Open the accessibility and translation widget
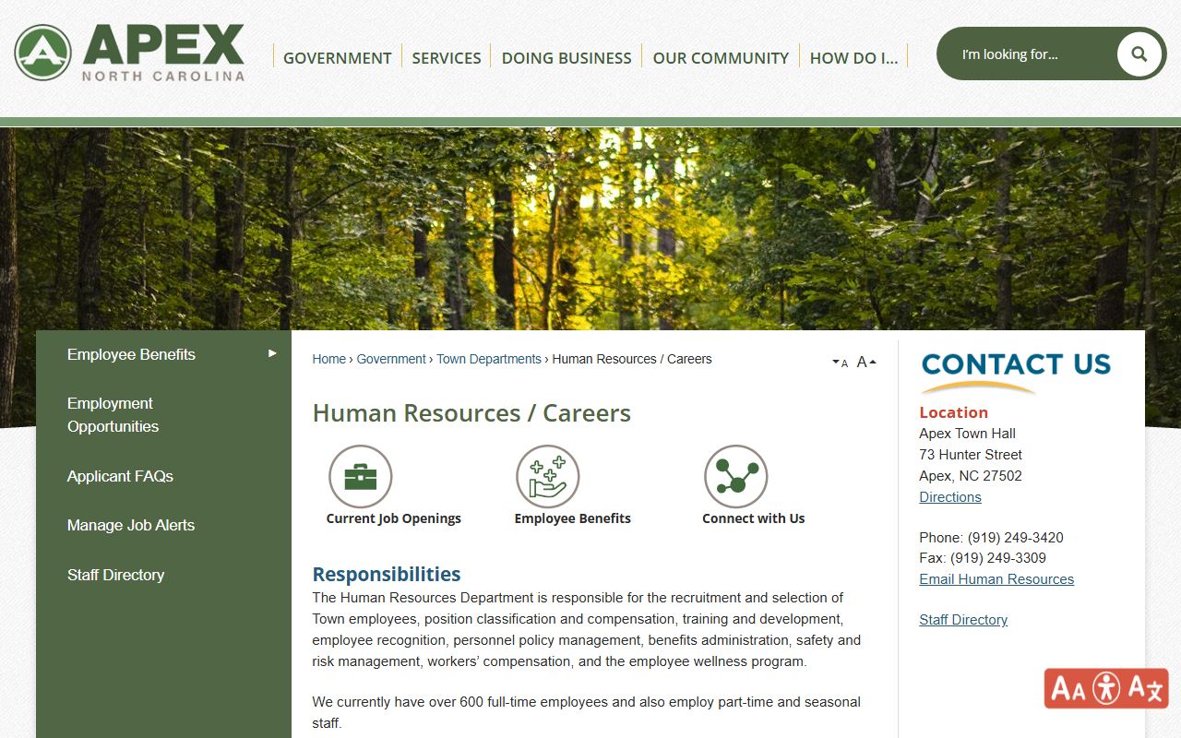The height and width of the screenshot is (738, 1181). (1106, 688)
